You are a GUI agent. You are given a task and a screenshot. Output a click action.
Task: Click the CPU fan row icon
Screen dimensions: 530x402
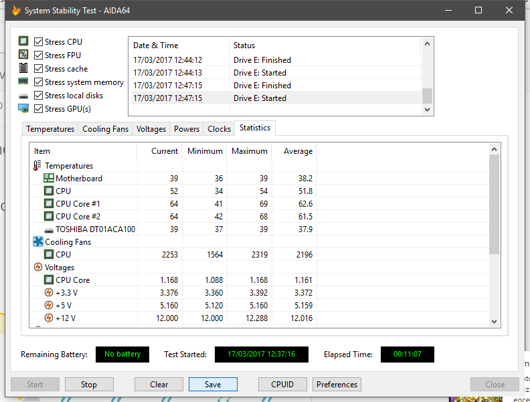[x=49, y=254]
